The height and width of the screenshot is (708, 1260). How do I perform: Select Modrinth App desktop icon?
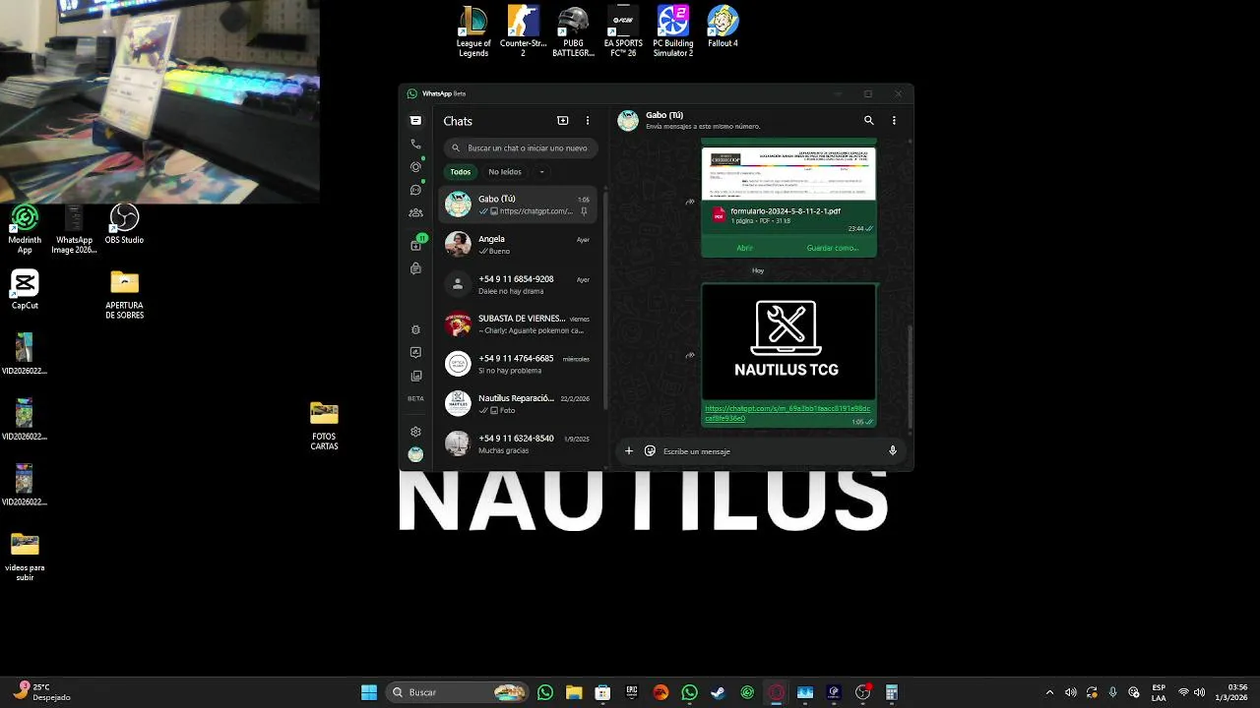pyautogui.click(x=25, y=229)
